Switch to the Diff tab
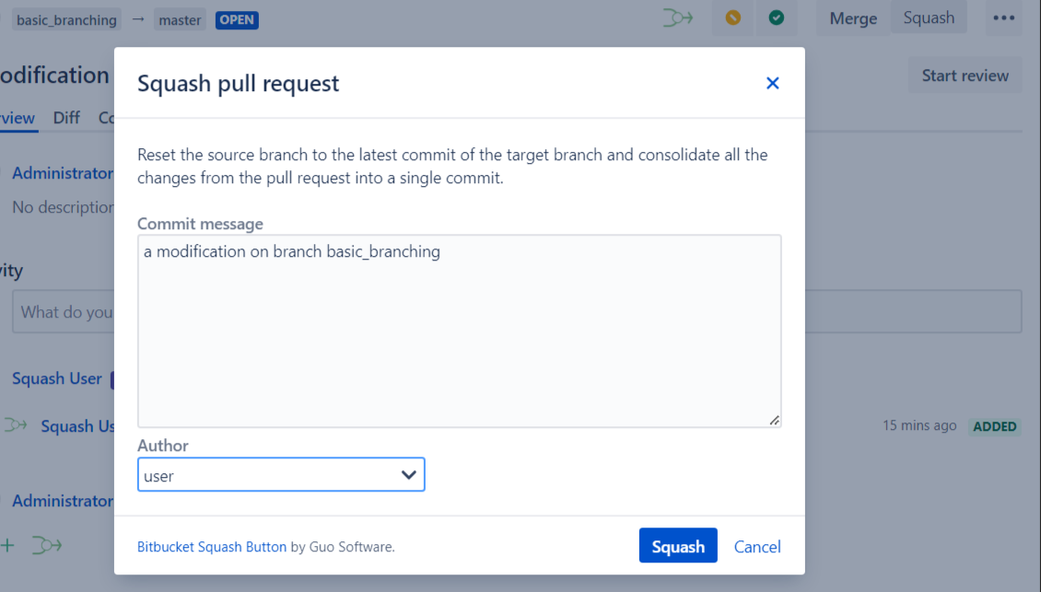The width and height of the screenshot is (1041, 592). tap(66, 118)
